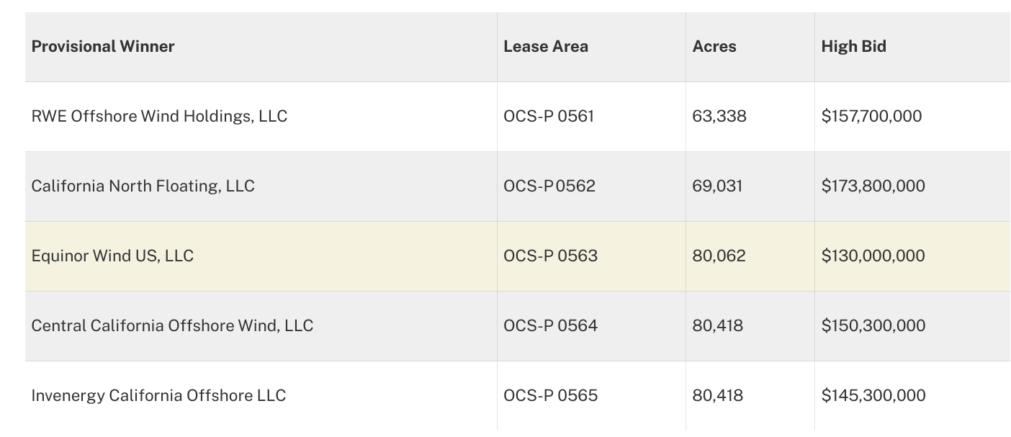Click lease area OCS-P 0564
The width and height of the screenshot is (1011, 437).
click(550, 326)
